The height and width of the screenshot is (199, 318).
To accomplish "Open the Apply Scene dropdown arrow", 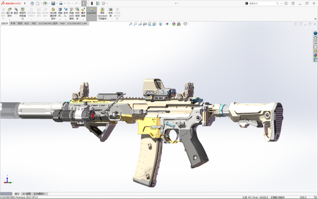I will pos(181,24).
